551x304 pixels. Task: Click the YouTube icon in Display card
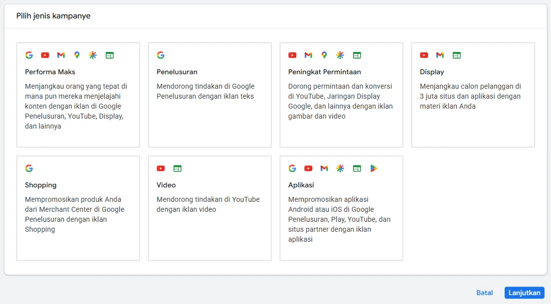click(x=424, y=55)
